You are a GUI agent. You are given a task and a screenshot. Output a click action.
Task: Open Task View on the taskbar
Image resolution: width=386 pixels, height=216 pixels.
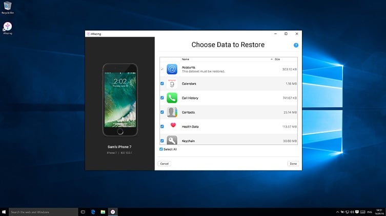(x=83, y=212)
